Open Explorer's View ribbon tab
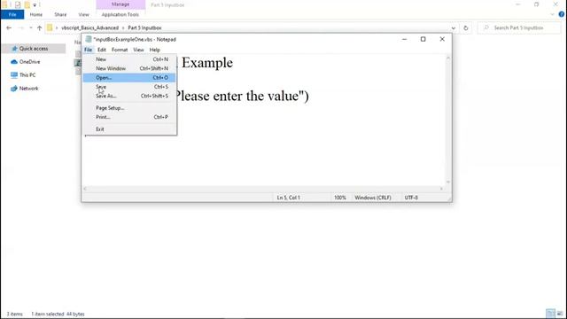This screenshot has height=319, width=567. (x=83, y=14)
